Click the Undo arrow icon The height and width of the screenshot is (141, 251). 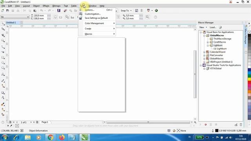click(x=42, y=11)
